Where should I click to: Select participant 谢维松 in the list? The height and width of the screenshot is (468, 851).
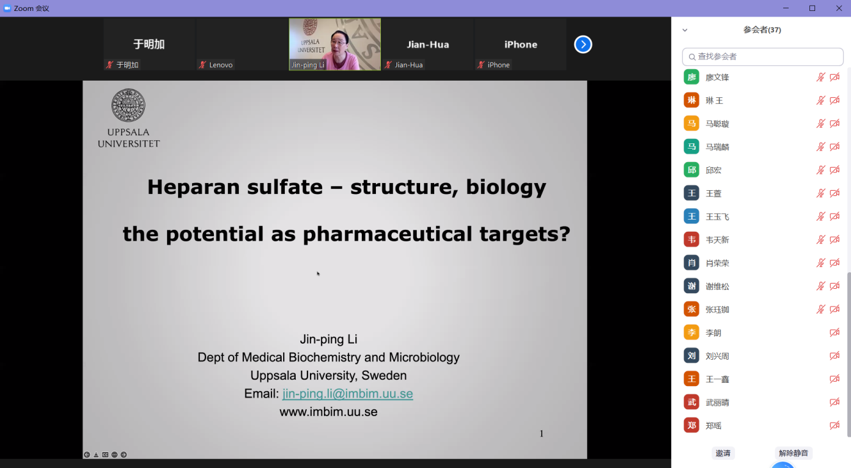(717, 287)
